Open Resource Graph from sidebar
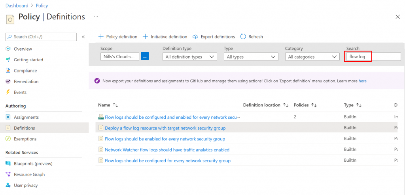Image resolution: width=405 pixels, height=195 pixels. (29, 174)
